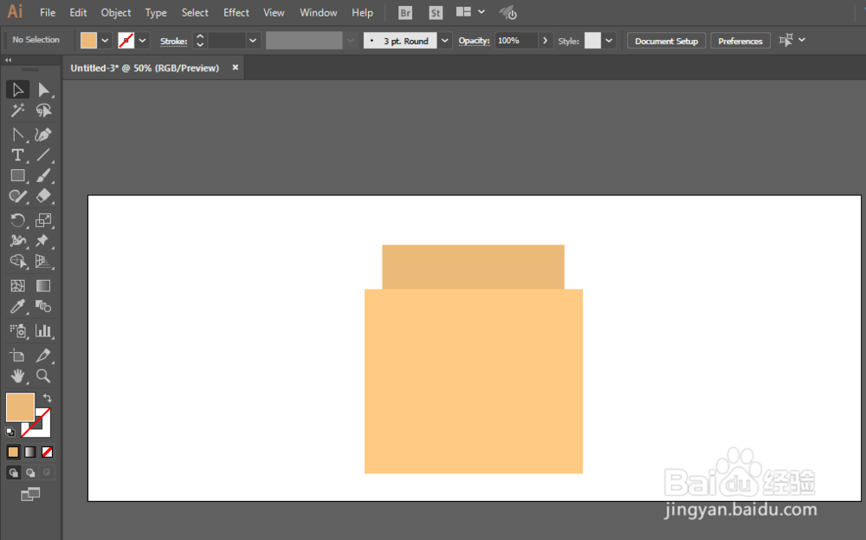Open the 3 pt. Round brush dropdown
Viewport: 866px width, 540px height.
point(444,41)
